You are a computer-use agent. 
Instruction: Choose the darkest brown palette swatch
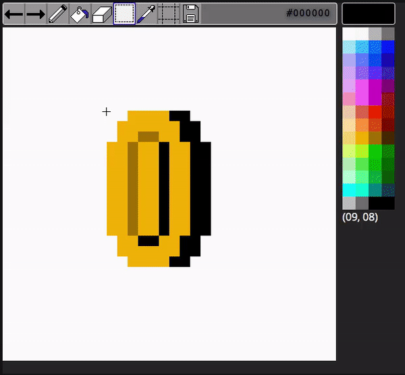click(388, 138)
